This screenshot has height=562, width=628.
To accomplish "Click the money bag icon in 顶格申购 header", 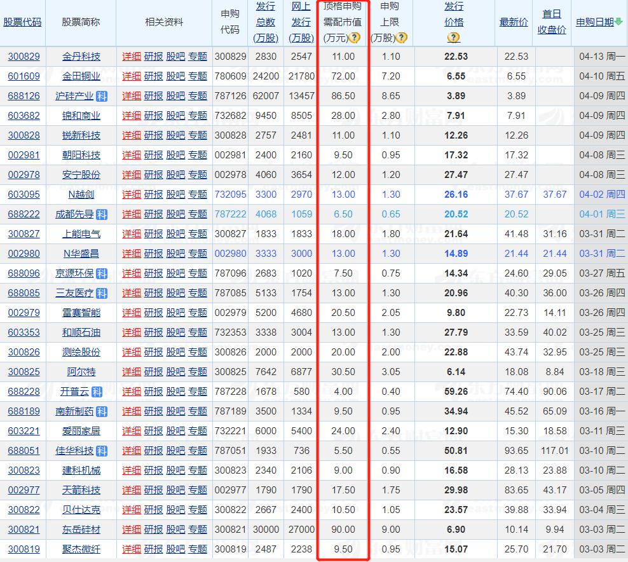I will (x=355, y=38).
